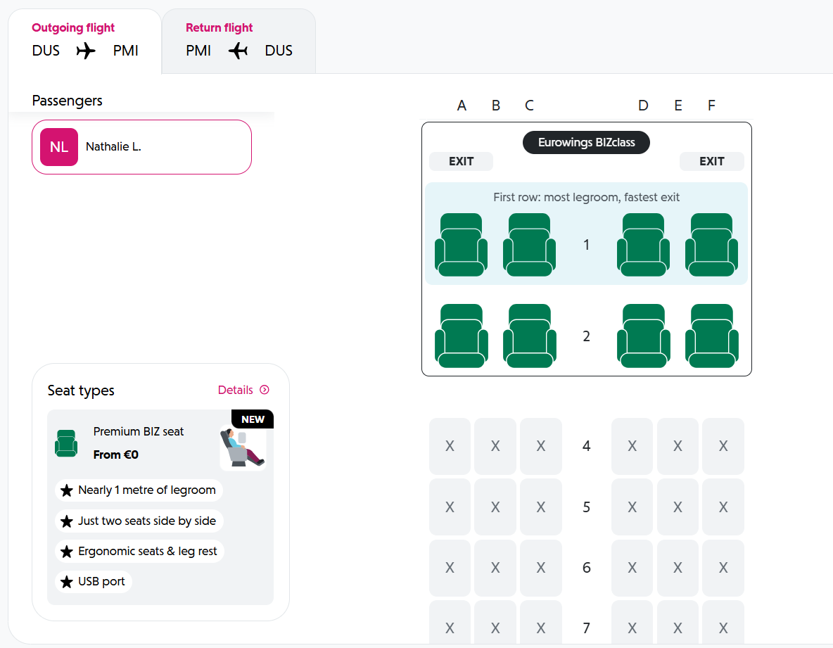
Task: Click the NL passenger avatar
Action: (x=59, y=147)
